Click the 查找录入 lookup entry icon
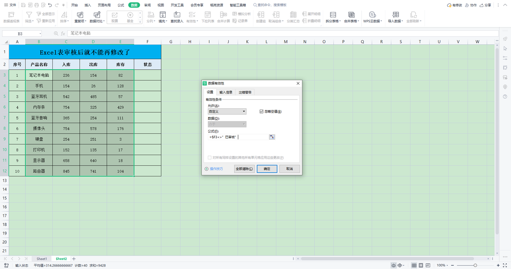 click(177, 14)
